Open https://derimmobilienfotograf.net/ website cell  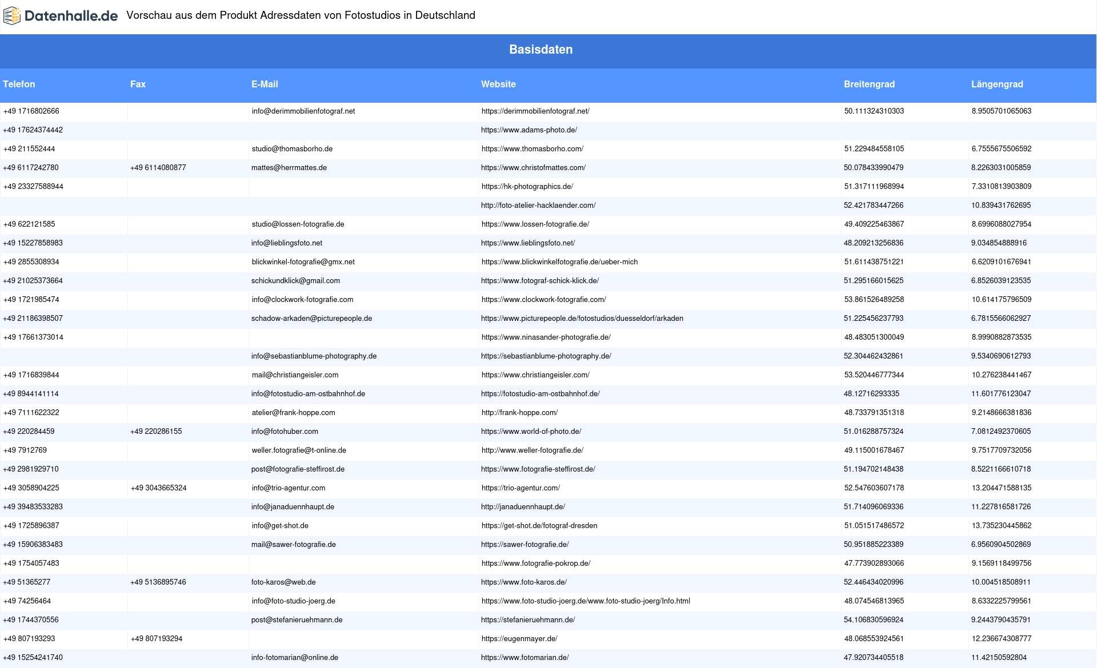[x=535, y=111]
